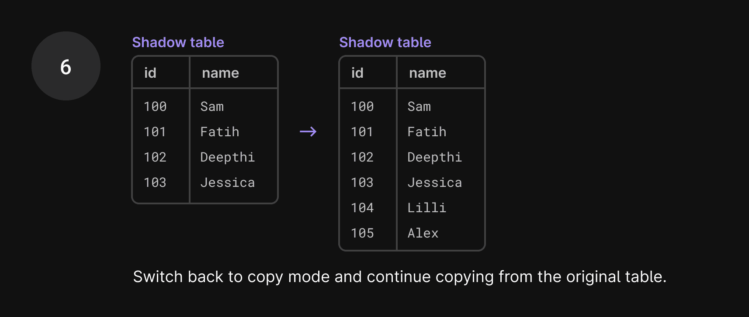The width and height of the screenshot is (749, 317).
Task: Click the left Shadow table heading
Action: pyautogui.click(x=178, y=42)
